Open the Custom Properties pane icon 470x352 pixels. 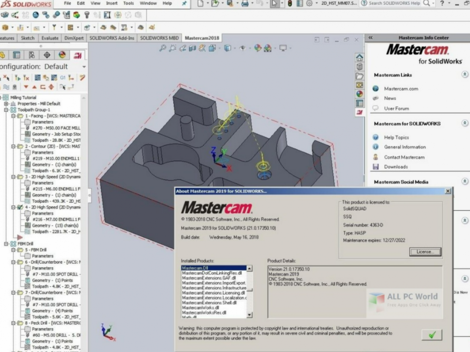pyautogui.click(x=359, y=103)
